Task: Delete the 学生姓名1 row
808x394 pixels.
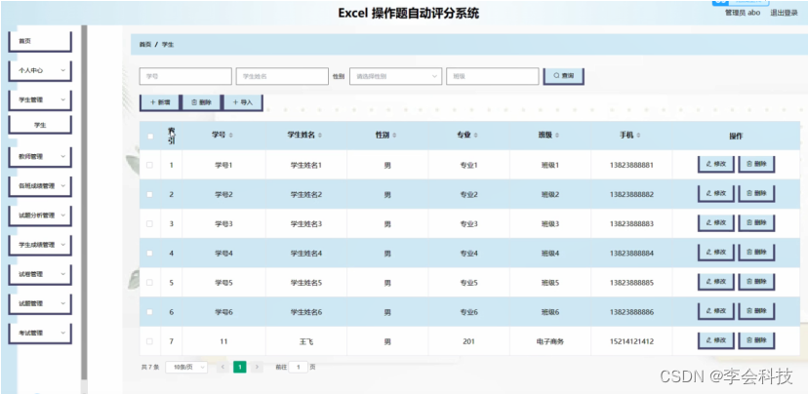Action: point(756,165)
